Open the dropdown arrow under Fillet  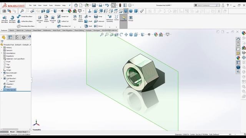75,27
